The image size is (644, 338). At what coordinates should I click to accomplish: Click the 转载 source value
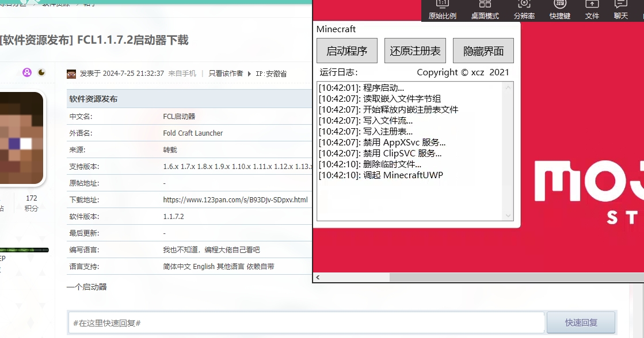point(170,149)
